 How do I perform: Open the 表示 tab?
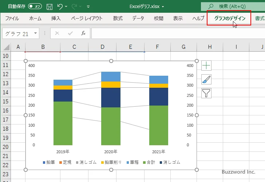pyautogui.click(x=178, y=18)
